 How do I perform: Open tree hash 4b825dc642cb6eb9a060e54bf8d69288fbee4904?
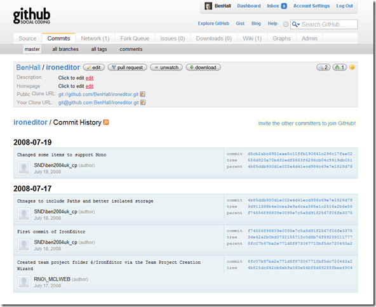tap(300, 268)
